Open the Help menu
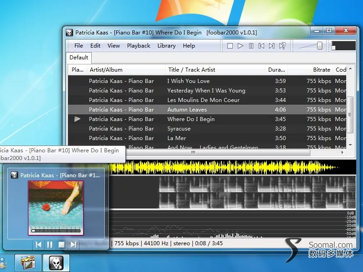The width and height of the screenshot is (363, 272). (189, 46)
